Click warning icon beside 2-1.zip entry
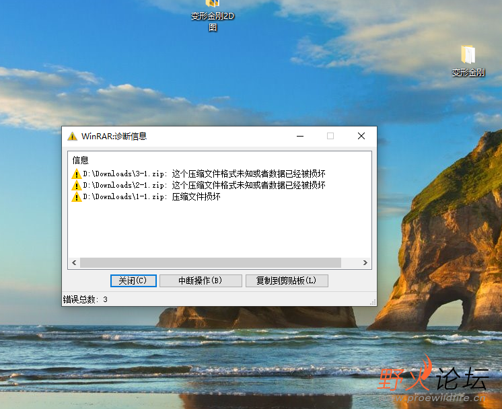502x409 pixels. click(77, 185)
